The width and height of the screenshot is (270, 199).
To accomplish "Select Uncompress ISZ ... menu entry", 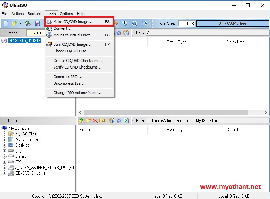I will (79, 83).
